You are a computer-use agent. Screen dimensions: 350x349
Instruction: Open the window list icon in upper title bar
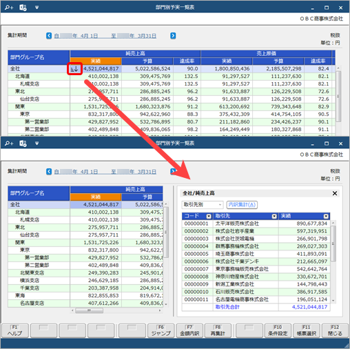point(23,8)
